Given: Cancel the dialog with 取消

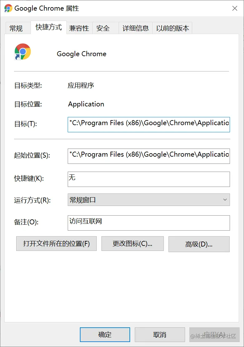Looking at the screenshot, I should 159,335.
